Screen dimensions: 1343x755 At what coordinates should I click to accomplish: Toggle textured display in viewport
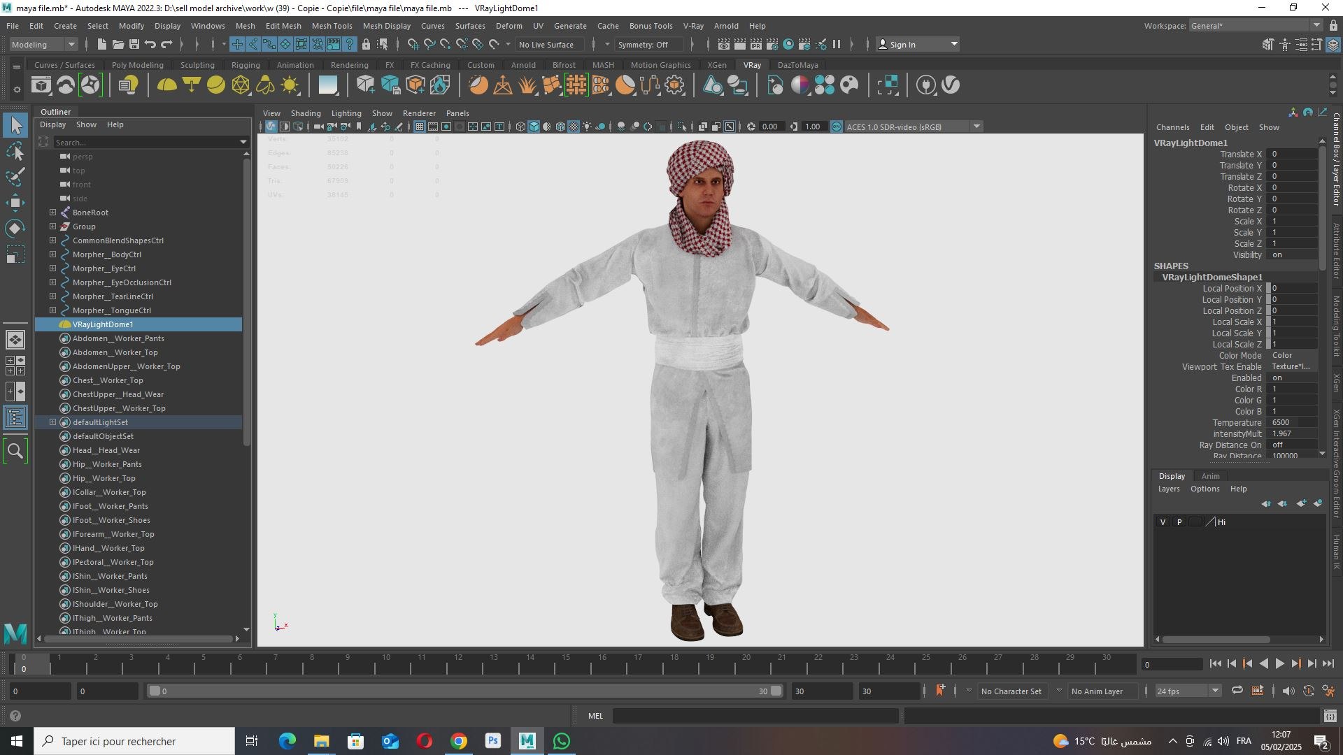click(574, 127)
